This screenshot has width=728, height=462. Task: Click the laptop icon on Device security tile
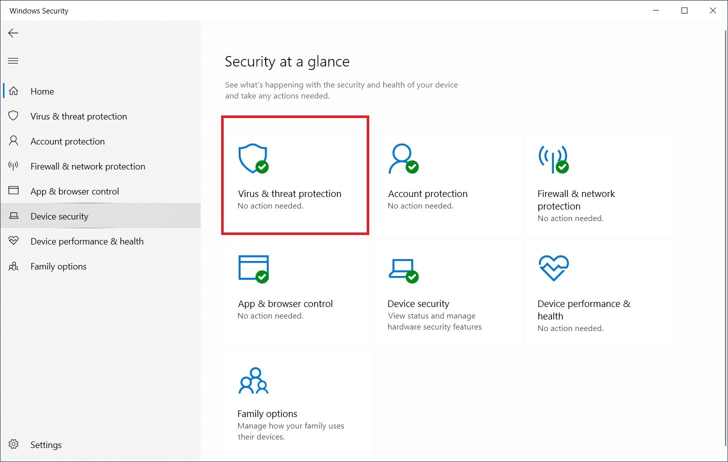[x=403, y=270]
